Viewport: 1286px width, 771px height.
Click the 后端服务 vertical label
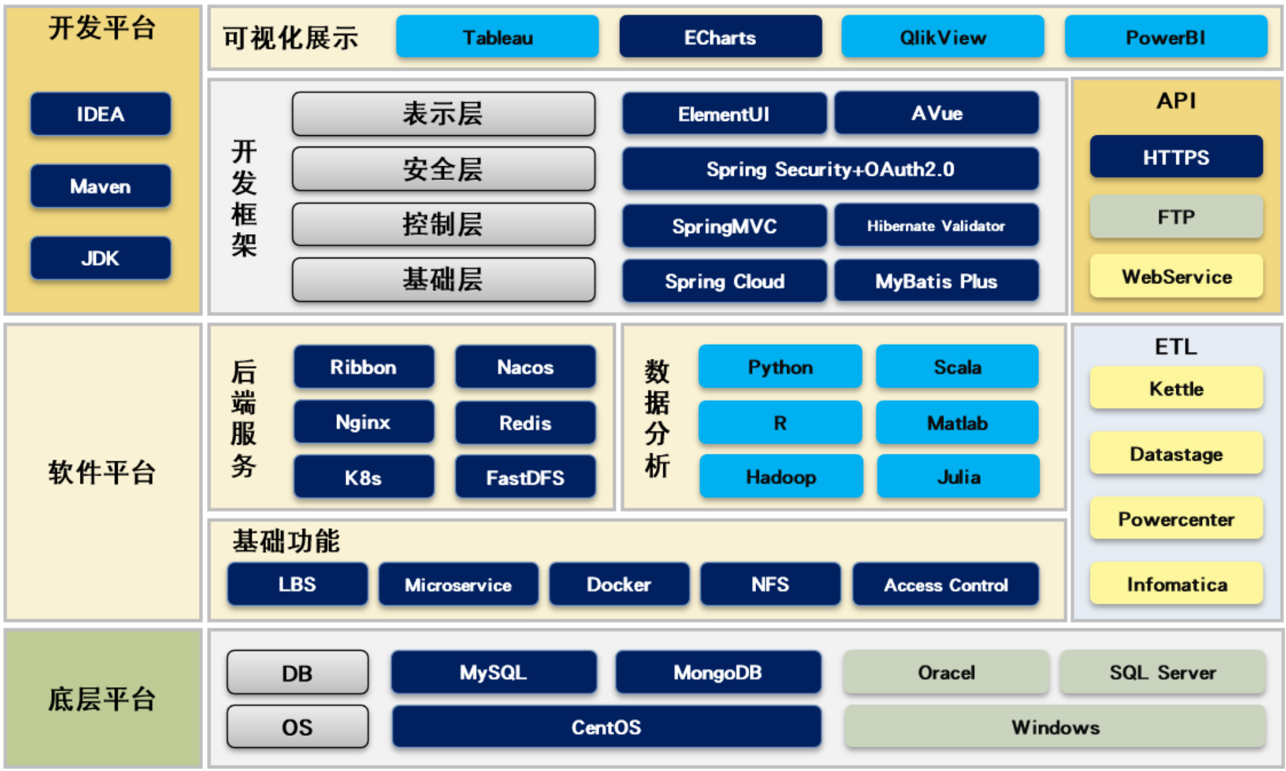244,419
